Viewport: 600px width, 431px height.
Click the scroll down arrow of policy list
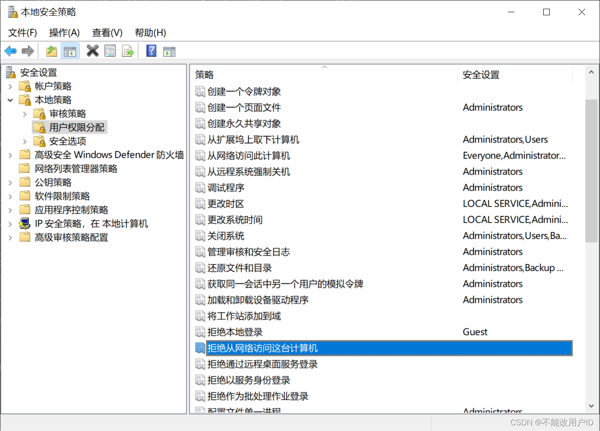591,406
